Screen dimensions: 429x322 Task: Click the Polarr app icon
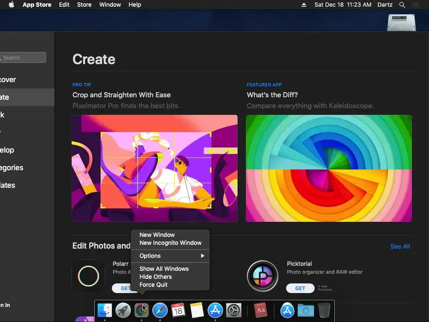(88, 276)
